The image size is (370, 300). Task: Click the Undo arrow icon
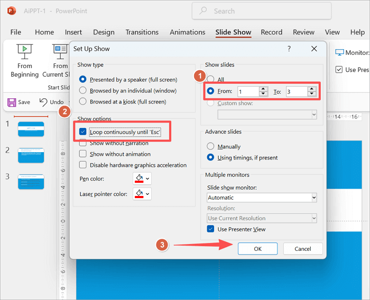43,102
